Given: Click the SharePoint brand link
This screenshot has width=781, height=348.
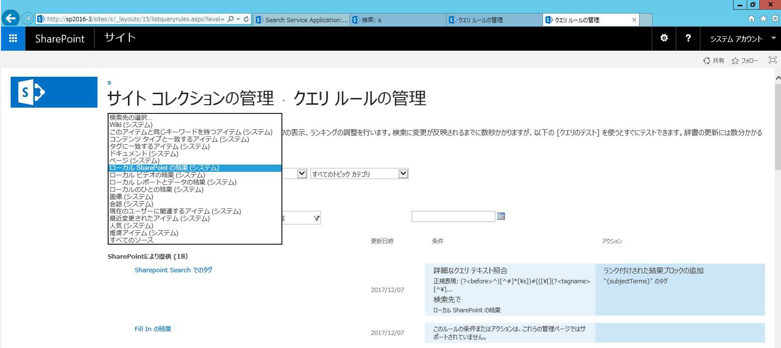Looking at the screenshot, I should (60, 39).
